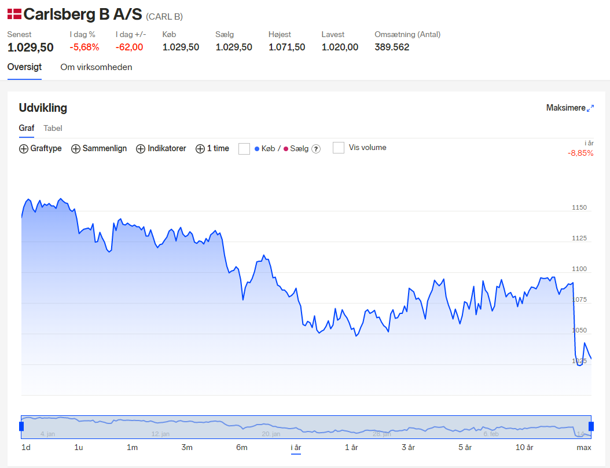
Task: Click the plus icon beside Indikatorer
Action: [141, 149]
